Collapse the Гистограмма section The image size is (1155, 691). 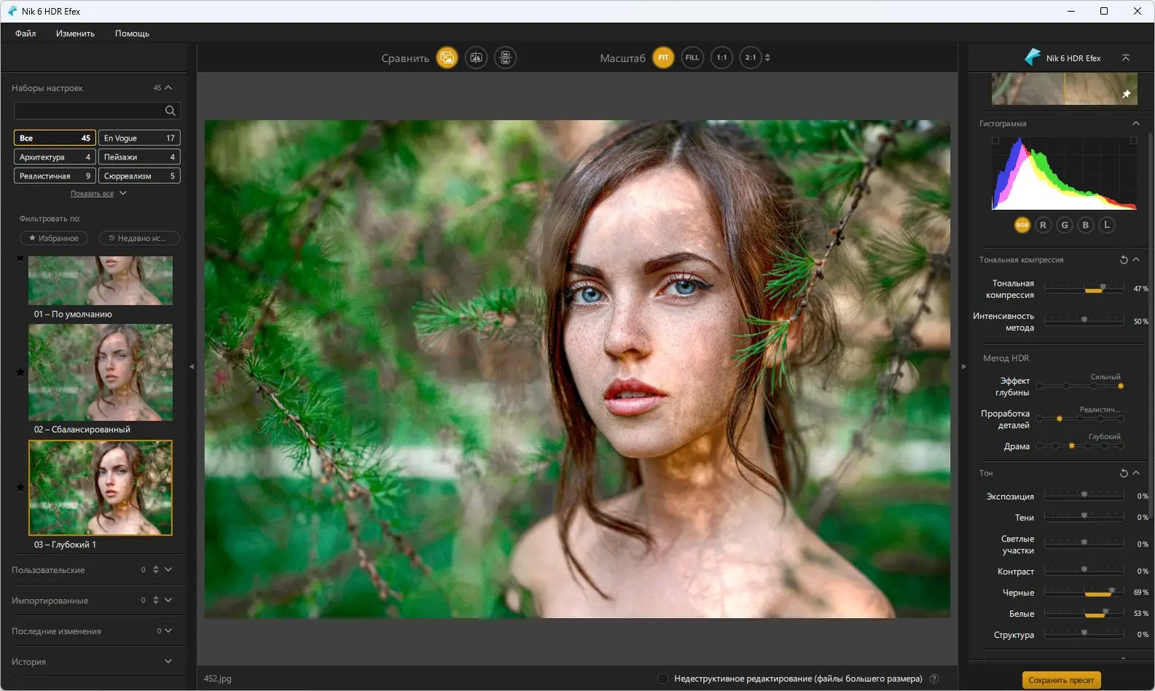coord(1135,124)
